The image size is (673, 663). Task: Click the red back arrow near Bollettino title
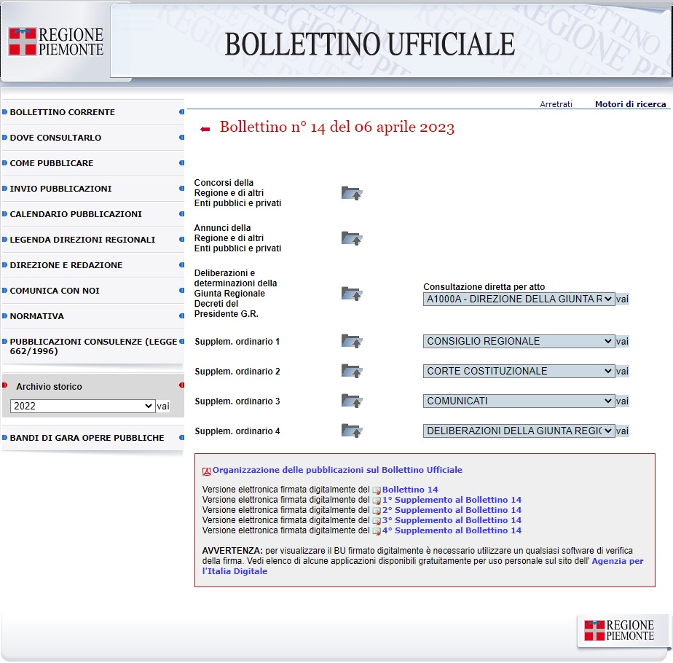point(205,127)
